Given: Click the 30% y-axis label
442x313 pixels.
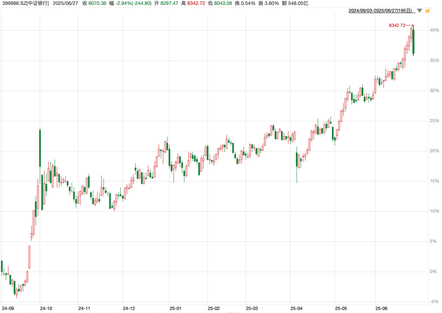Looking at the screenshot, I should [434, 91].
